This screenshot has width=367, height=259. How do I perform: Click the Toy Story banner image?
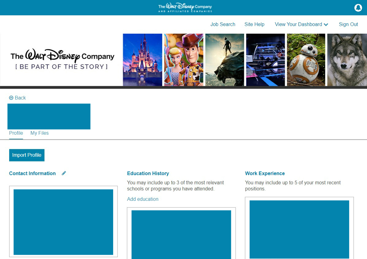click(183, 59)
